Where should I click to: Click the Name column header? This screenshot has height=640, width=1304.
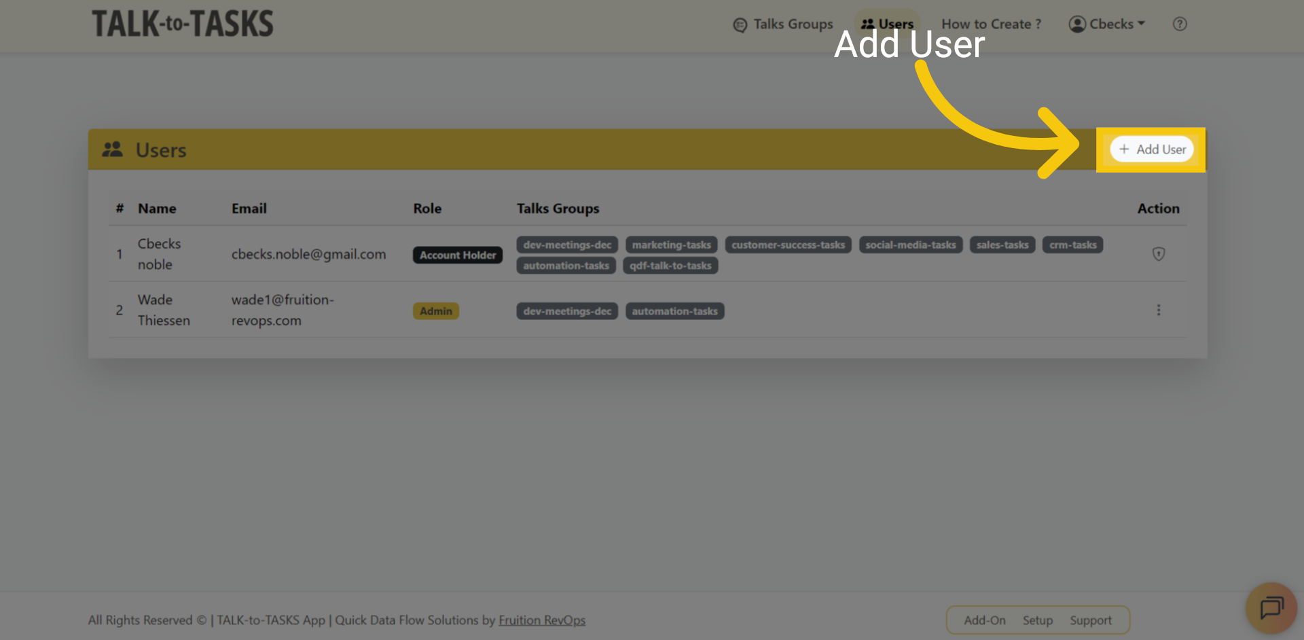[157, 209]
